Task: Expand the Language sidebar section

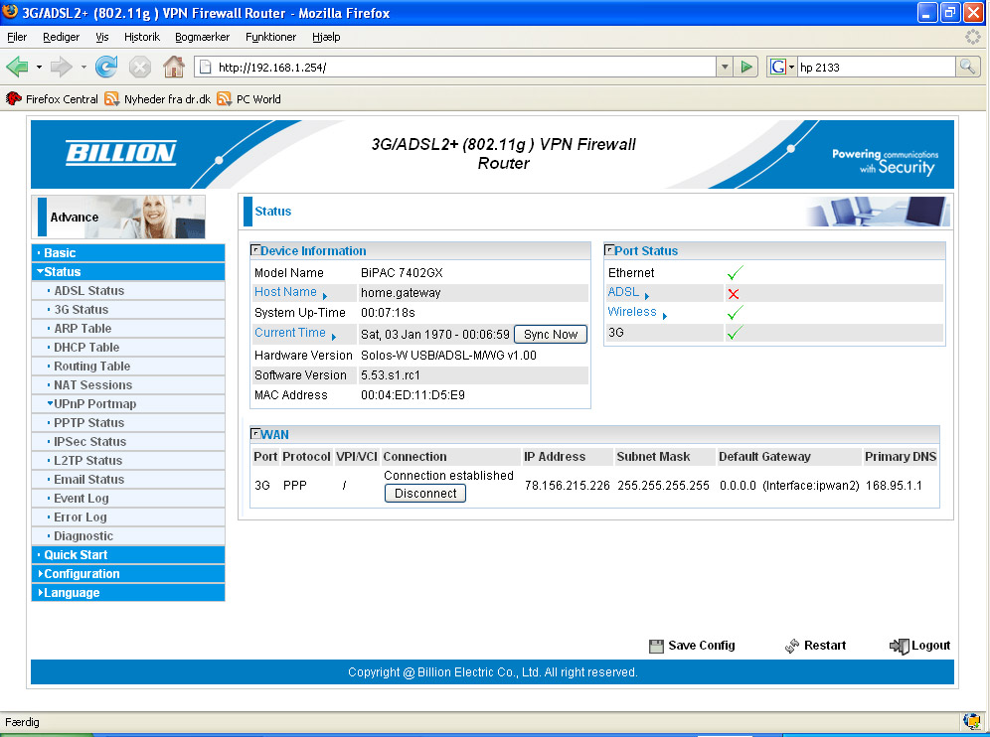Action: [72, 593]
